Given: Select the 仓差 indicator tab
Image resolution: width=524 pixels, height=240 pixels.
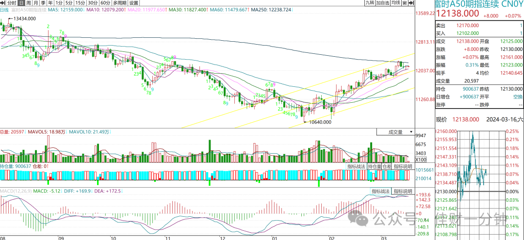Looking at the screenshot, I should [387, 166].
